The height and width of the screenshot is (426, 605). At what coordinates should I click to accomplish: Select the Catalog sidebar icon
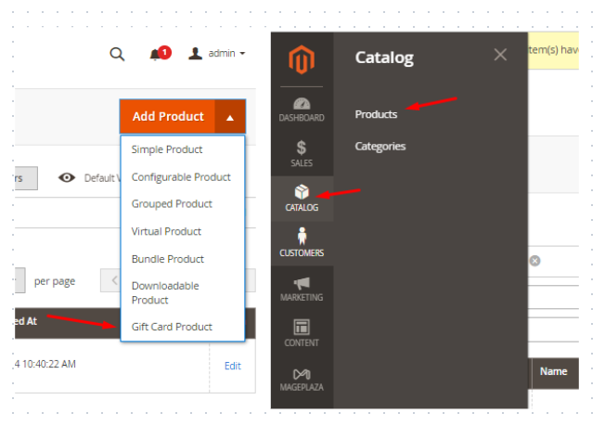coord(302,198)
